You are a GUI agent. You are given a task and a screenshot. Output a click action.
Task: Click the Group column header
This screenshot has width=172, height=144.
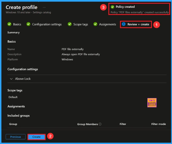click(13, 124)
